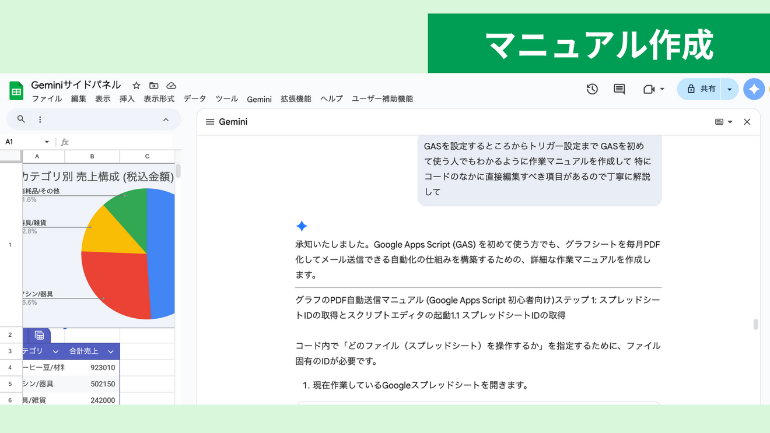Open the ツール menu
The height and width of the screenshot is (433, 770).
point(227,99)
